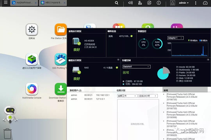Open the Adapter 1 network dropdown

click(x=175, y=38)
